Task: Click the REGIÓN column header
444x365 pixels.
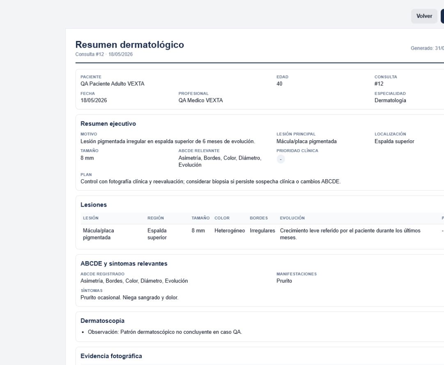Action: point(156,218)
